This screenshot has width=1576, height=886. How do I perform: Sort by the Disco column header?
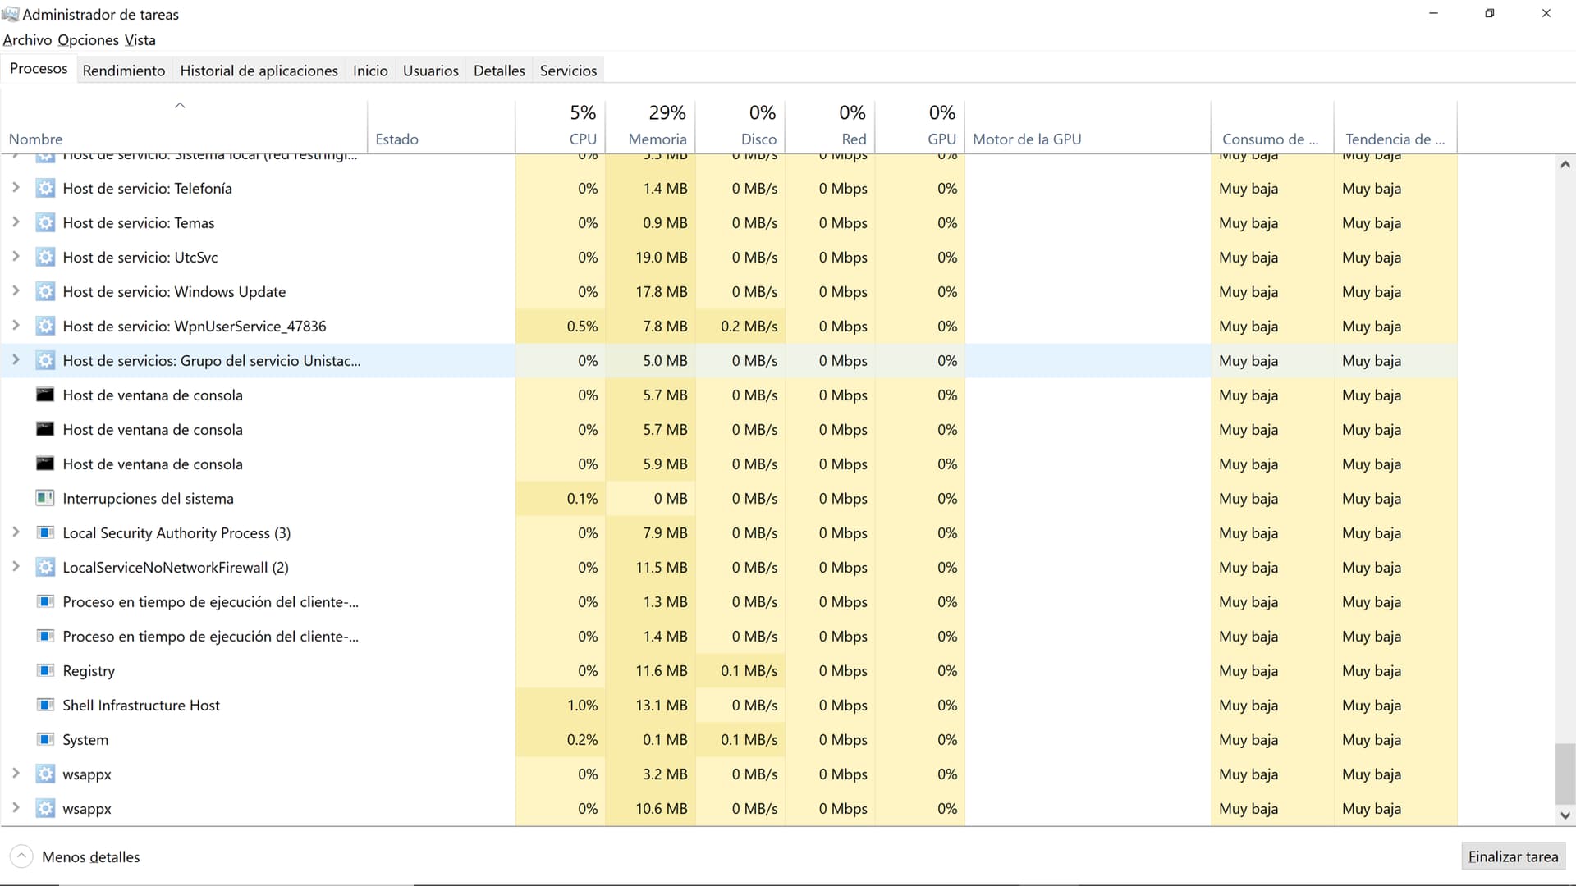pos(740,126)
